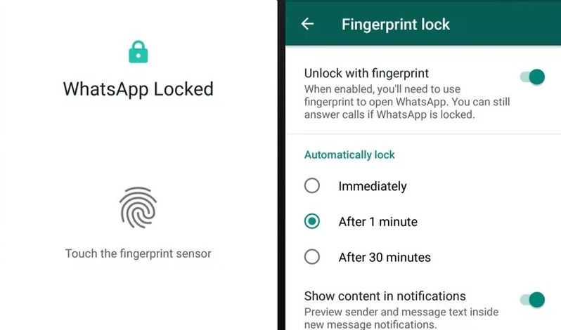This screenshot has width=561, height=330.
Task: Tap the After 30 minutes label
Action: click(385, 257)
